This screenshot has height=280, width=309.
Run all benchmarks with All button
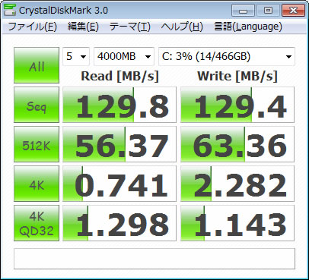click(x=37, y=65)
